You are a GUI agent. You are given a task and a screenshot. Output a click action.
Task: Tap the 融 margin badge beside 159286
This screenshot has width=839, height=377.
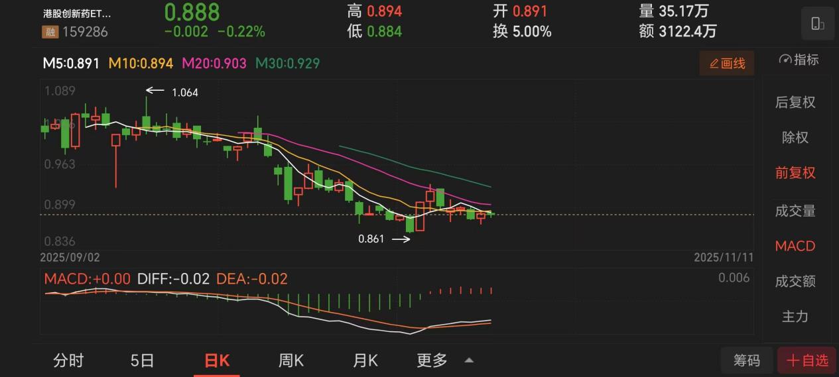point(50,32)
